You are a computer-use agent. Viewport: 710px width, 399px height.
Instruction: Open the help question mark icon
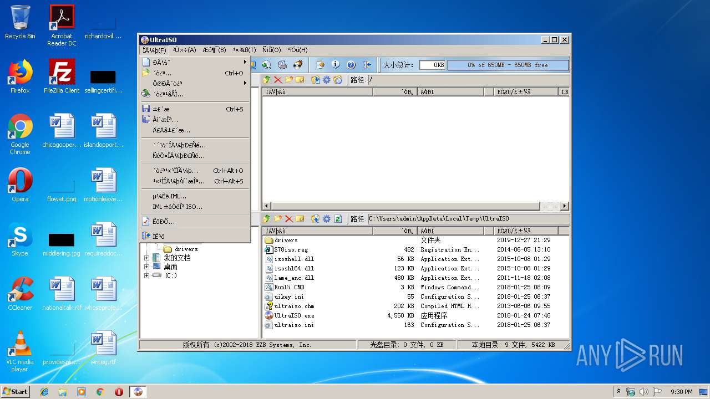pos(351,65)
